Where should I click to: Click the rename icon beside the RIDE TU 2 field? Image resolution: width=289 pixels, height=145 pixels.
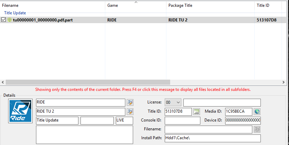pos(130,111)
